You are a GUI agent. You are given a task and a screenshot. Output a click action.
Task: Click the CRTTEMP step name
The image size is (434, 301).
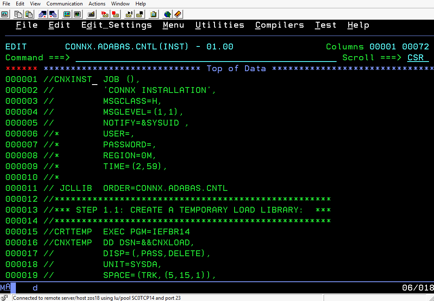[73, 232]
